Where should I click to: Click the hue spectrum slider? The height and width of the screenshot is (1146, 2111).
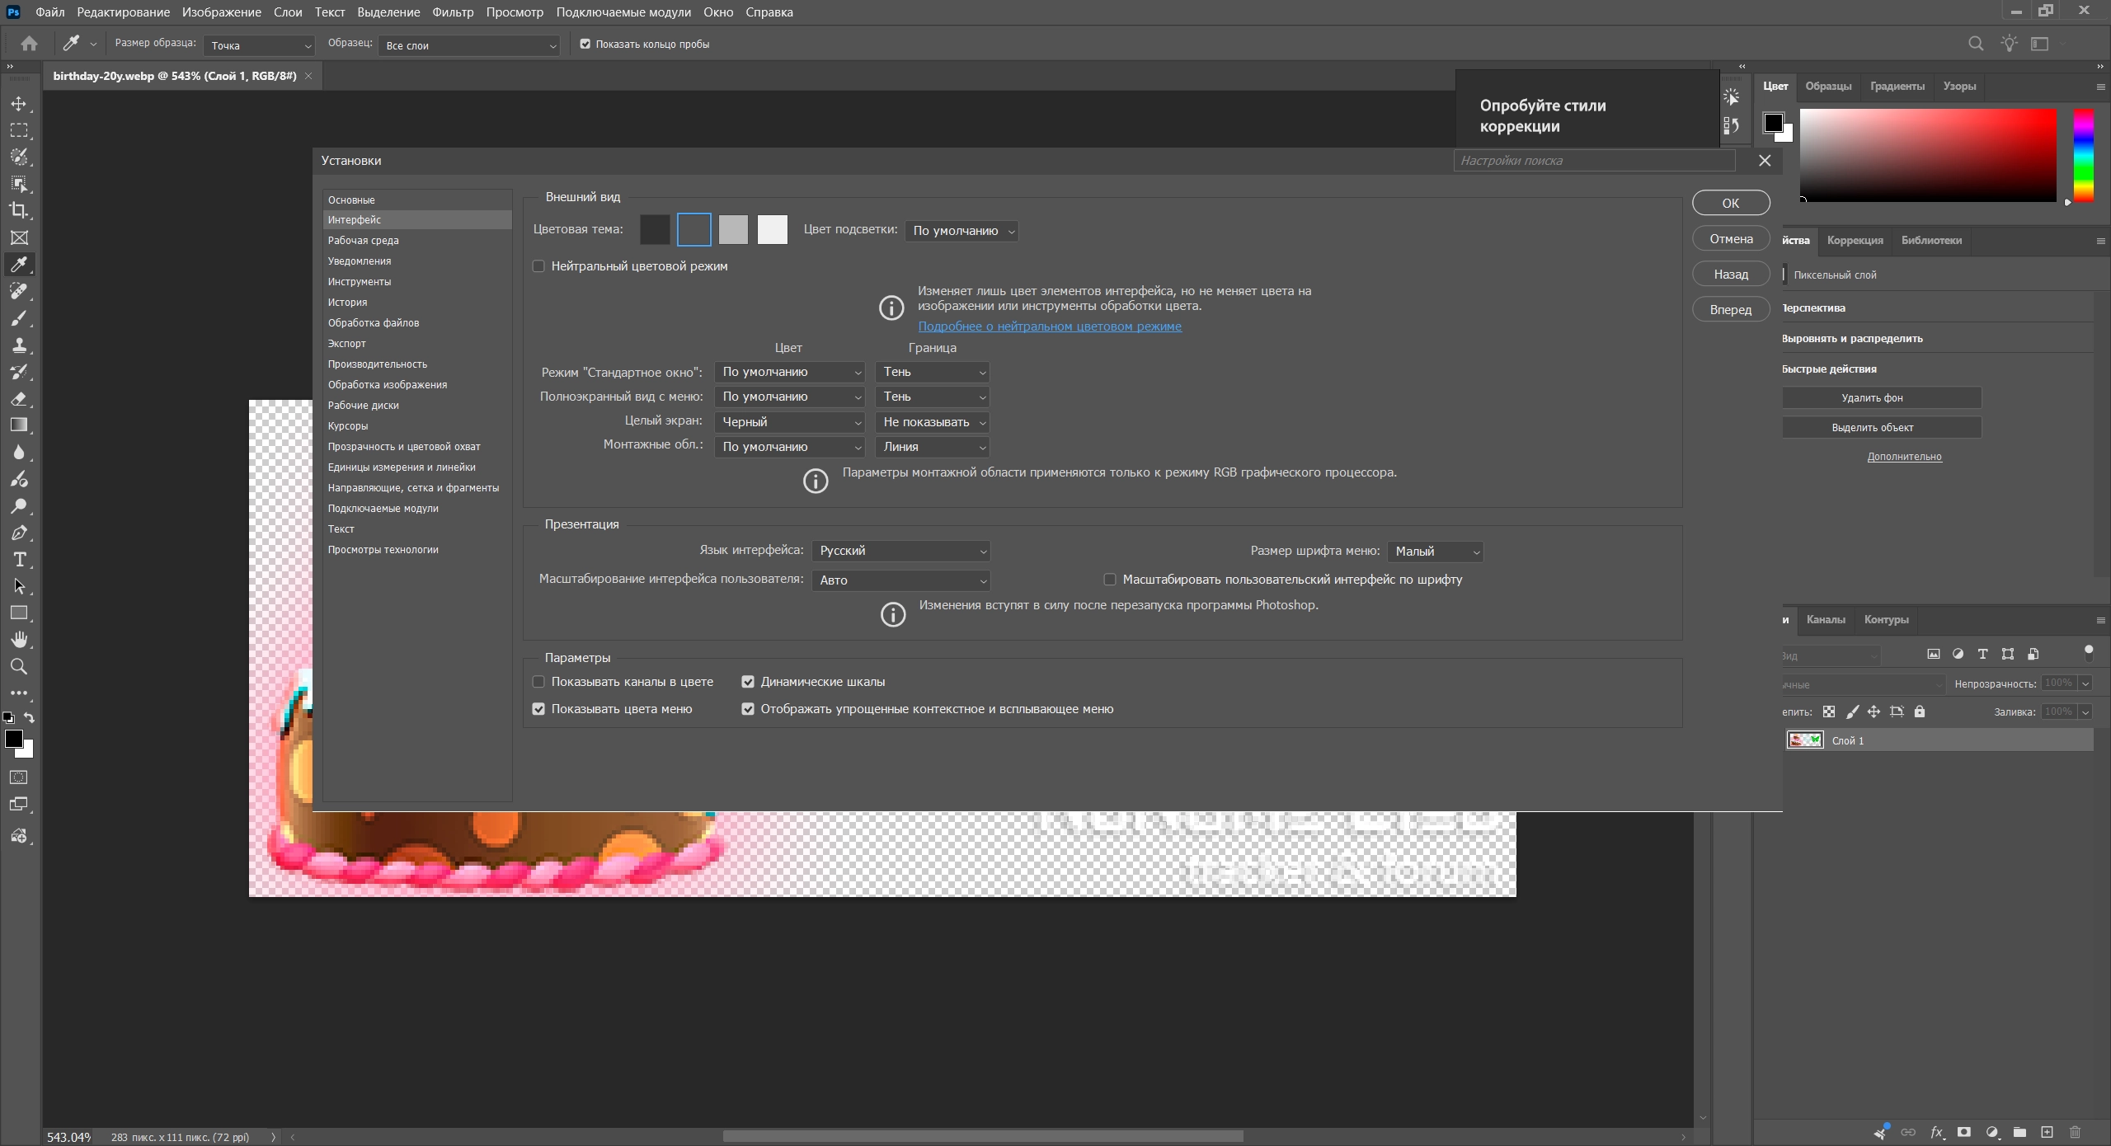[x=2083, y=155]
